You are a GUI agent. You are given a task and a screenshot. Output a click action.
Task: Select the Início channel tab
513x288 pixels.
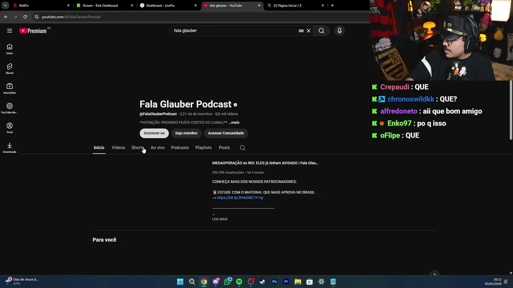pyautogui.click(x=99, y=148)
